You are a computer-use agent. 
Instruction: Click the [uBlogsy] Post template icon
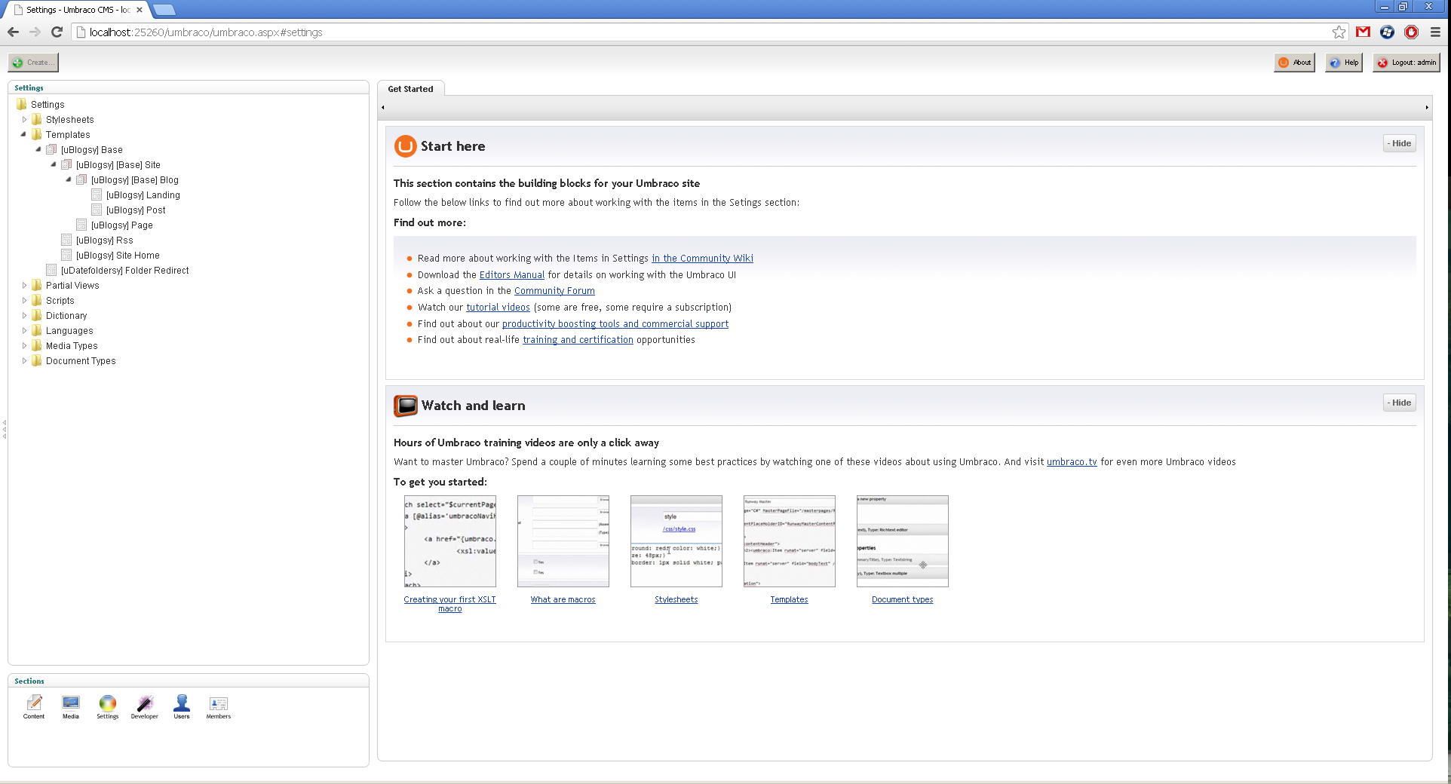pyautogui.click(x=97, y=210)
